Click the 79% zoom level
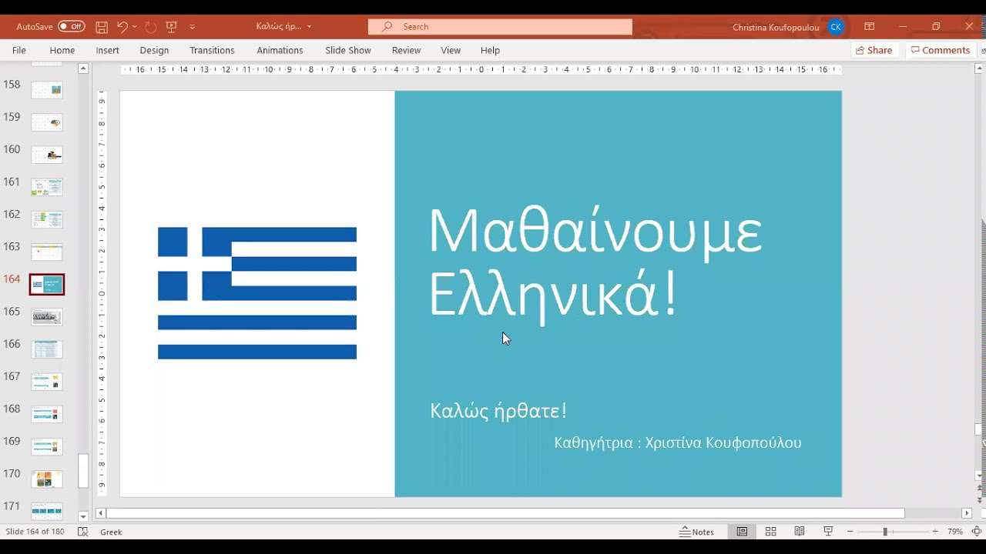 point(955,532)
